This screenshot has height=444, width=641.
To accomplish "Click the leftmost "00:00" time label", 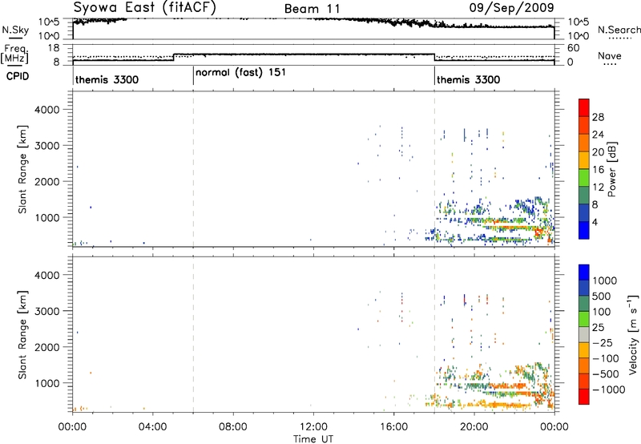I will click(x=72, y=427).
